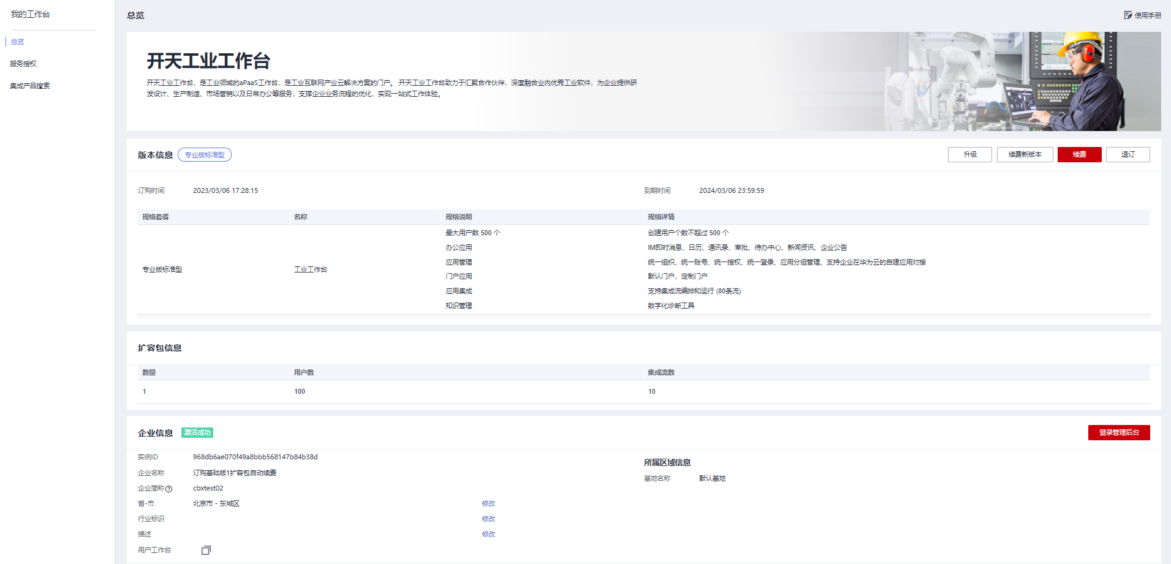Screen dimensions: 1171x564
Task: Modify the 描述 field via 修改
Action: click(x=488, y=534)
